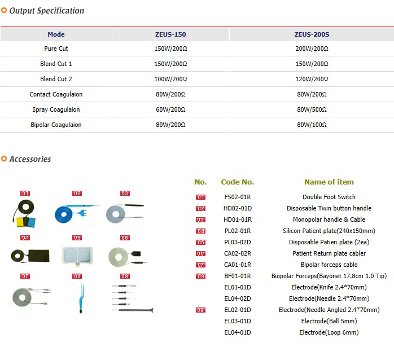
Task: Click the Code No. column heading
Action: click(x=238, y=182)
